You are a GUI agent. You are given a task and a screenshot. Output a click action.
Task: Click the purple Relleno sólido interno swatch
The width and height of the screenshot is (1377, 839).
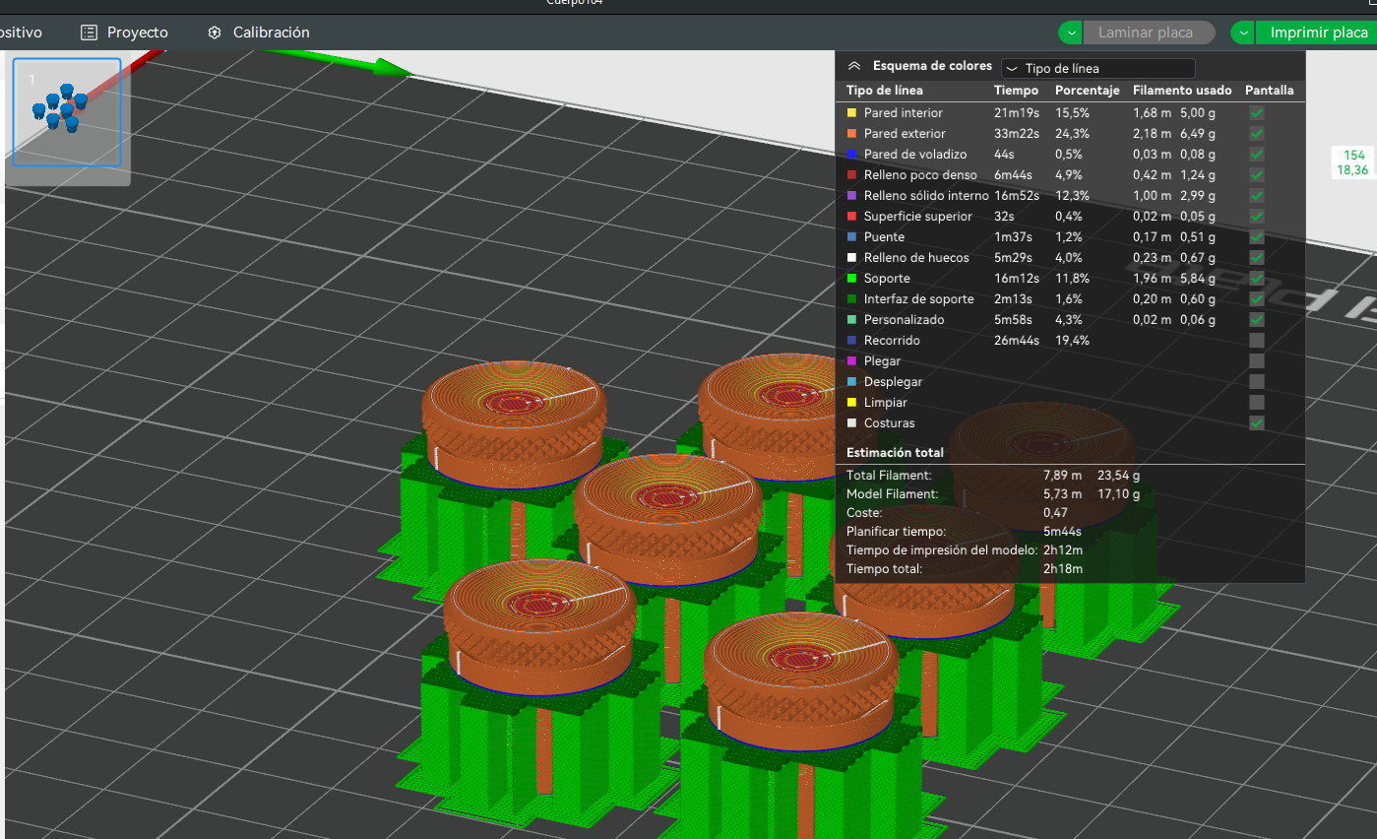pyautogui.click(x=851, y=196)
